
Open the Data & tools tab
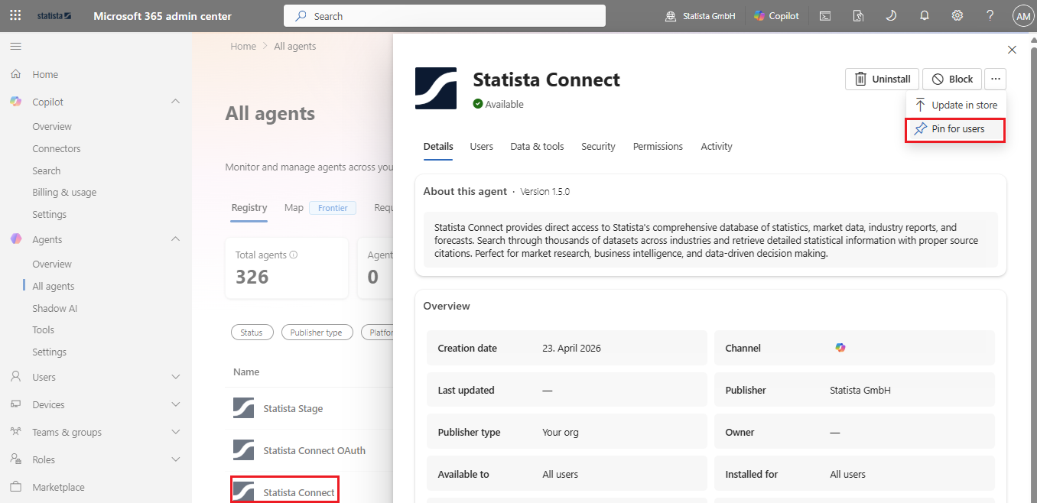[x=537, y=146]
